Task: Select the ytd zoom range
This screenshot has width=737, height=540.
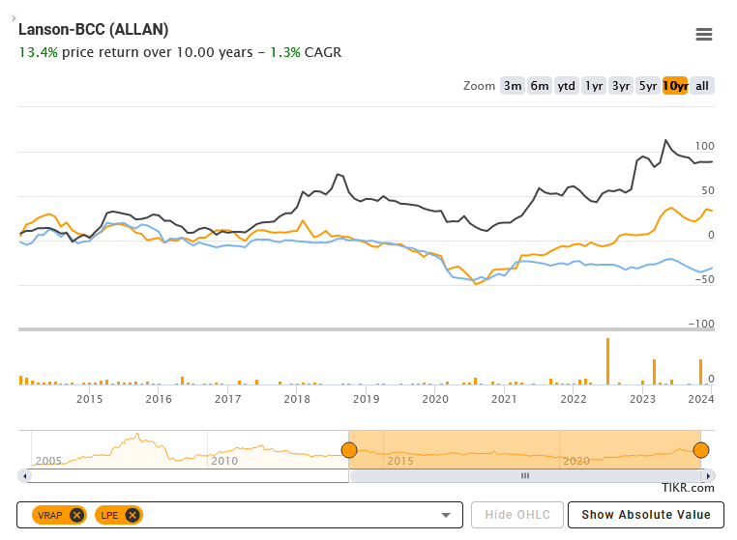Action: pyautogui.click(x=567, y=86)
